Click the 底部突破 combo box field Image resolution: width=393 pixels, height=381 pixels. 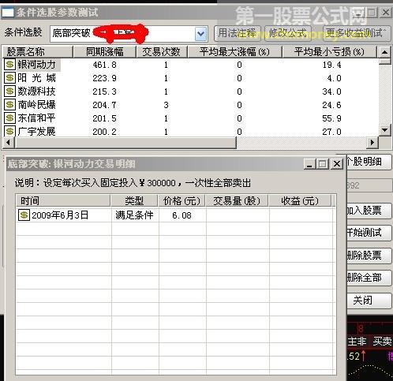(x=129, y=34)
